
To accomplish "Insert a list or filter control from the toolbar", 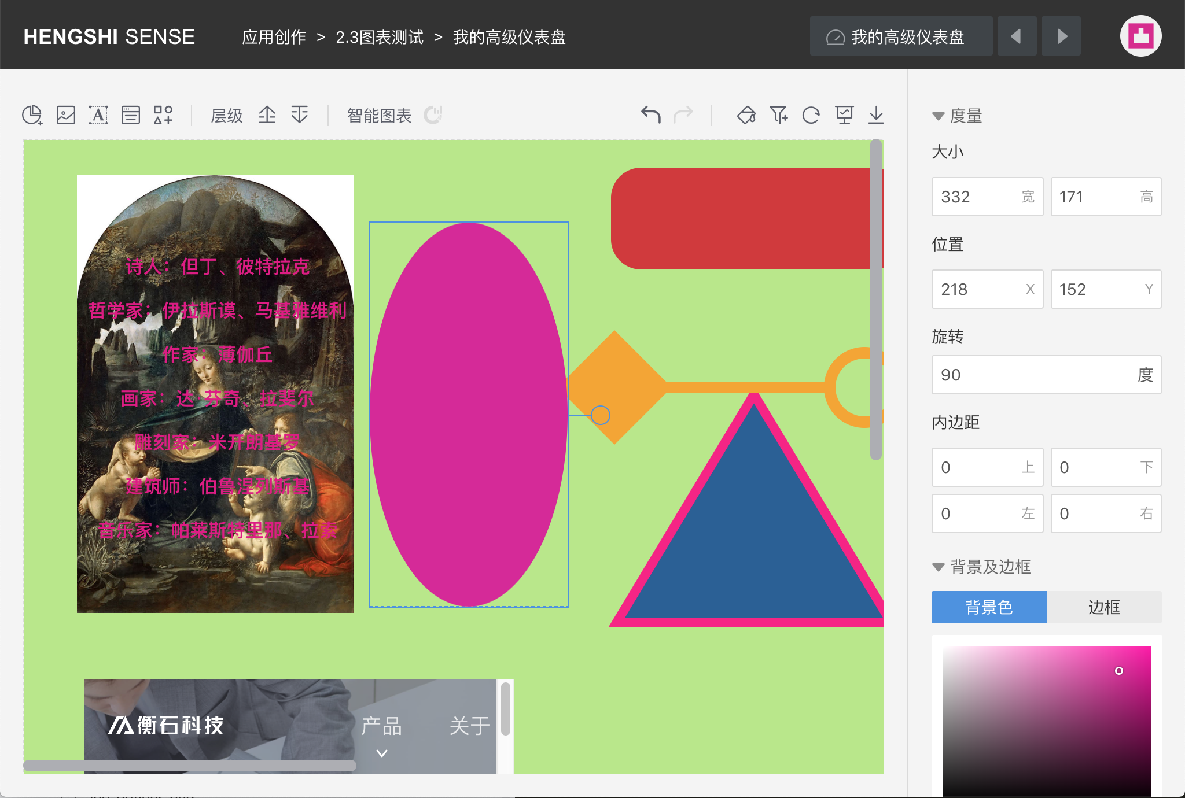I will (x=131, y=115).
